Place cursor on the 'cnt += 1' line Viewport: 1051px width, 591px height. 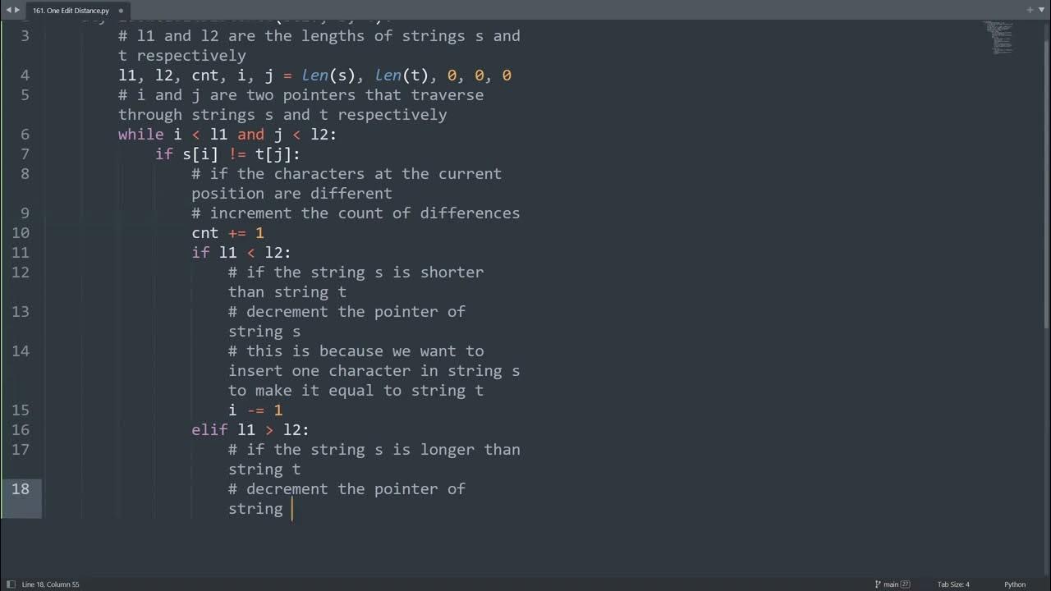click(227, 232)
